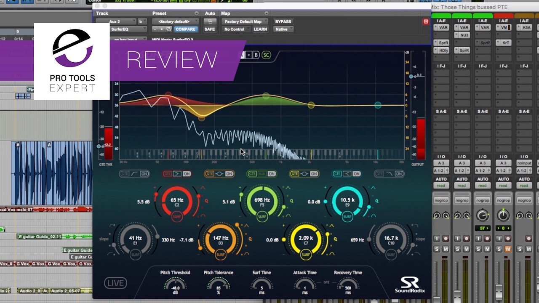Toggle SURF on the 10.5 k band
Image resolution: width=539 pixels, height=303 pixels.
pos(347,217)
